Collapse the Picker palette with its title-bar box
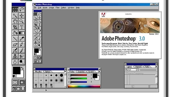The height and width of the screenshot is (97, 171). tap(99, 69)
